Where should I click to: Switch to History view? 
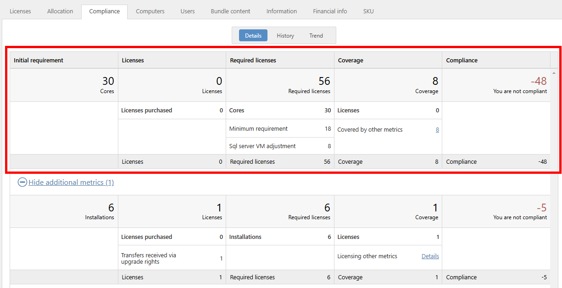pos(285,35)
